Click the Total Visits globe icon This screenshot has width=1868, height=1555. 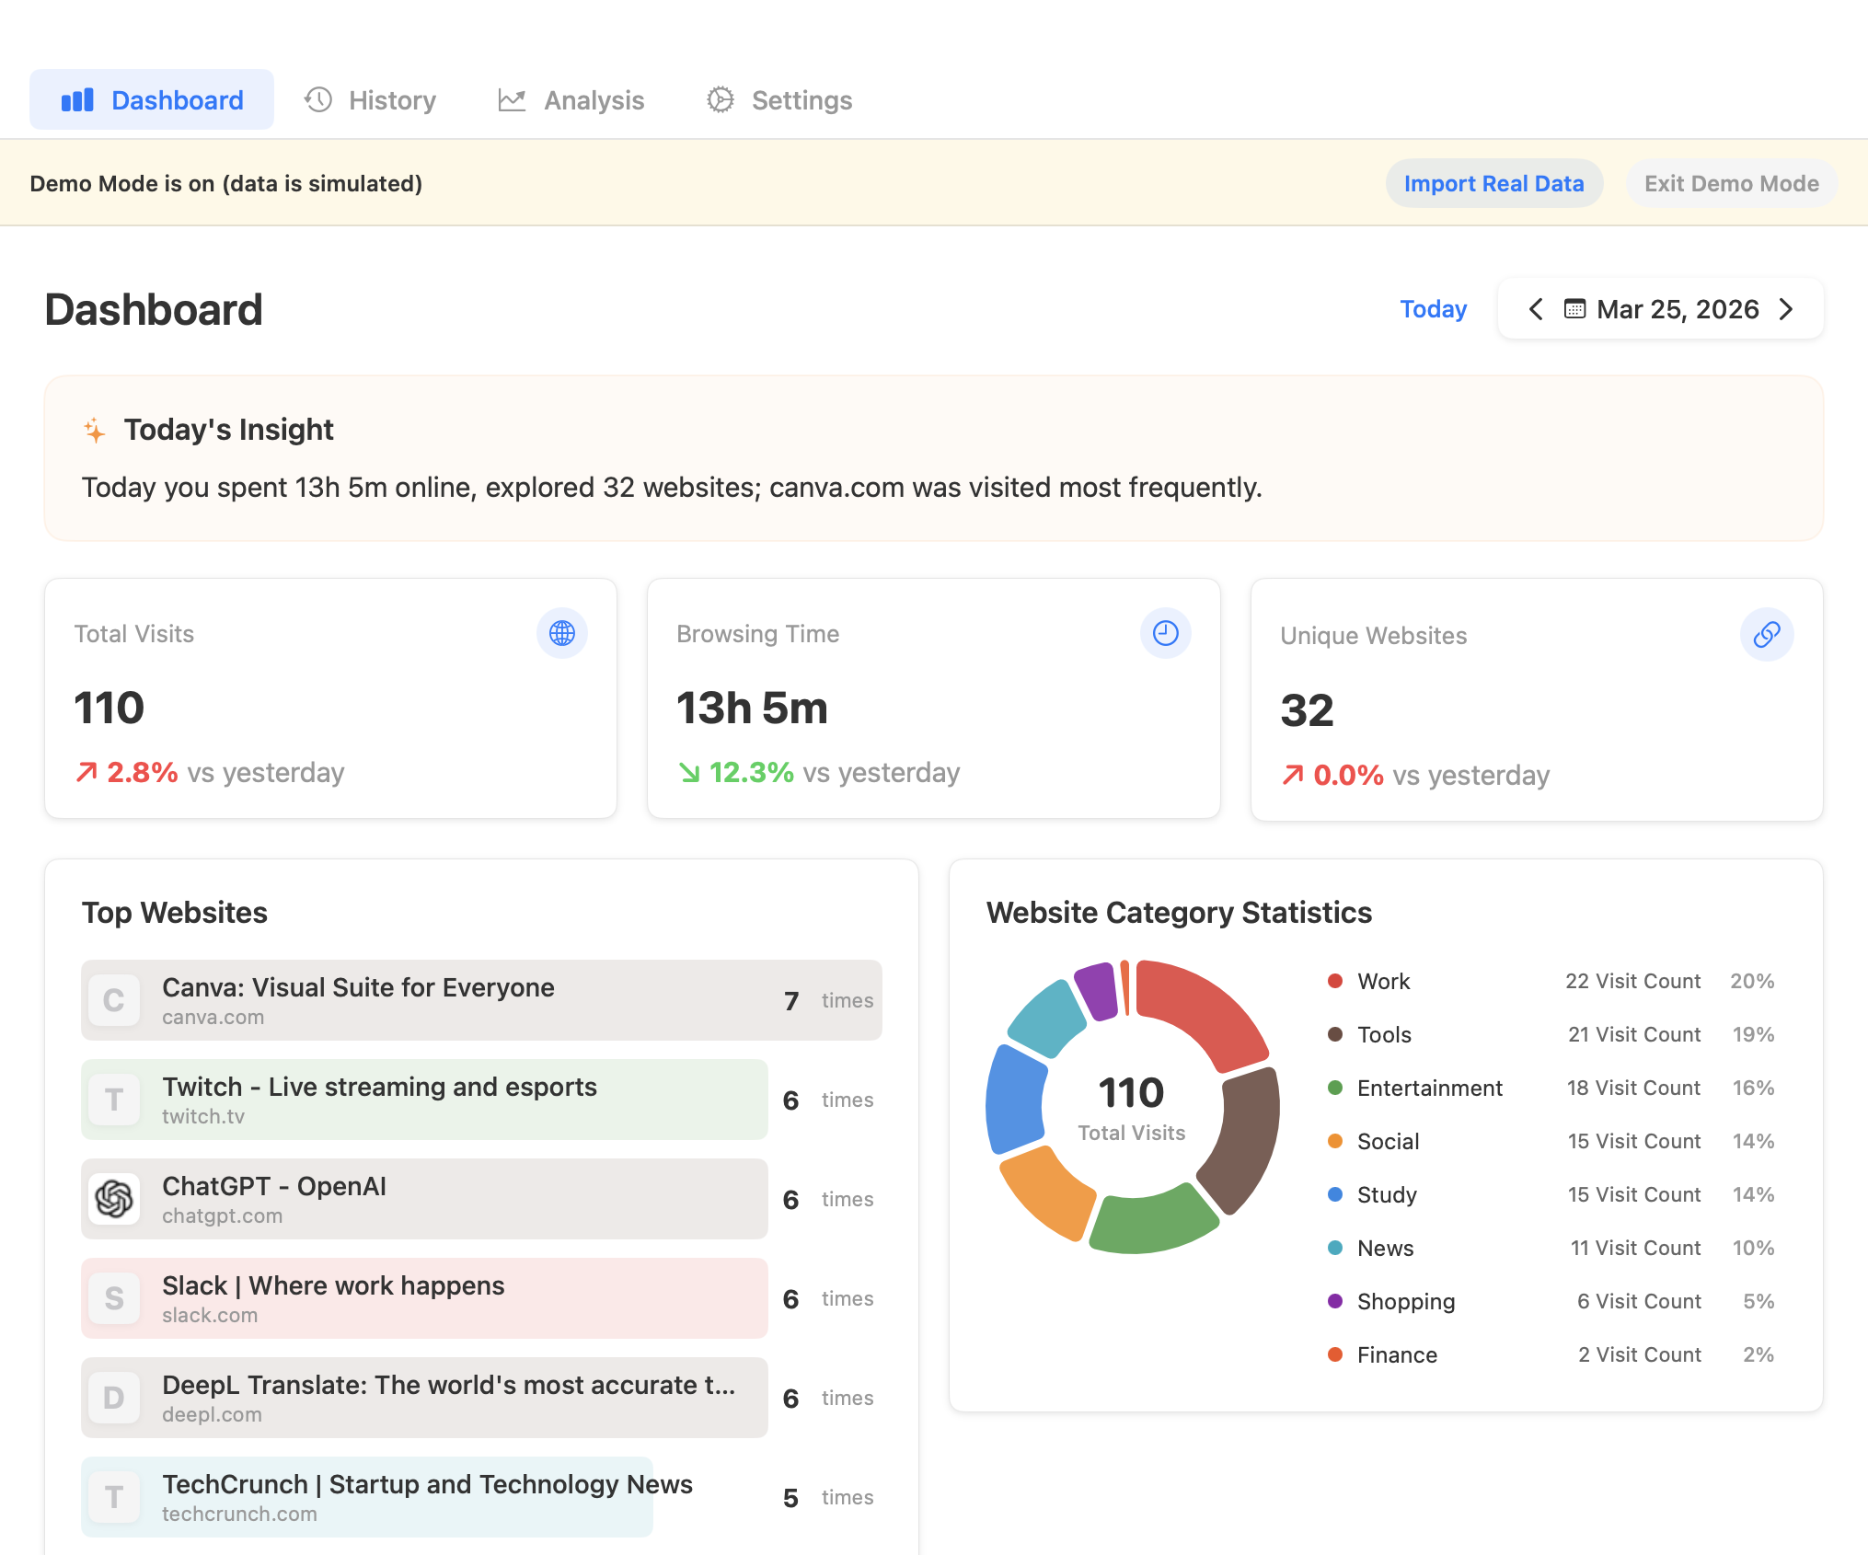(562, 633)
